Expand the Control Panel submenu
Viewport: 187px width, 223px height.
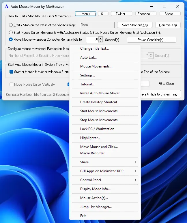pyautogui.click(x=105, y=180)
